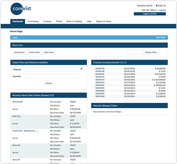
Task: Click order number 76234
Action: tap(73, 131)
